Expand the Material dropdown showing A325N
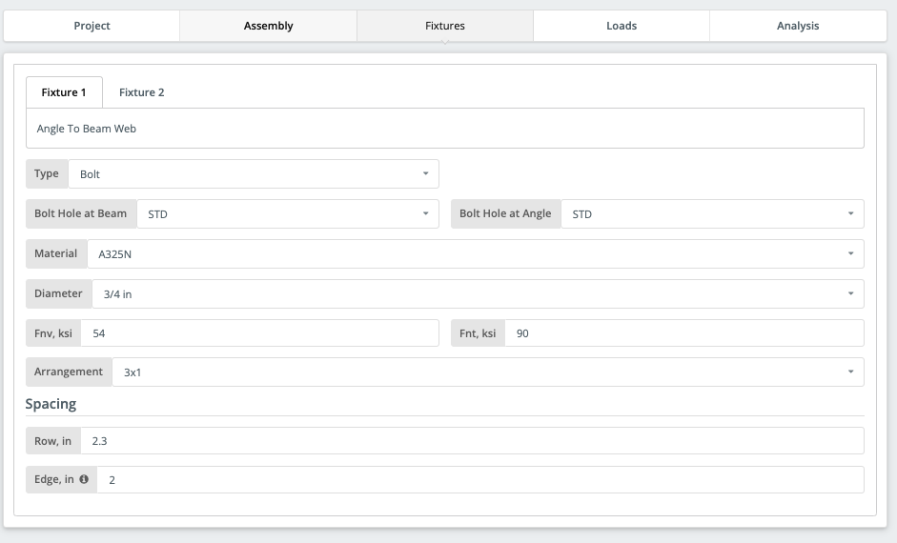Screen dimensions: 897x543 click(476, 253)
